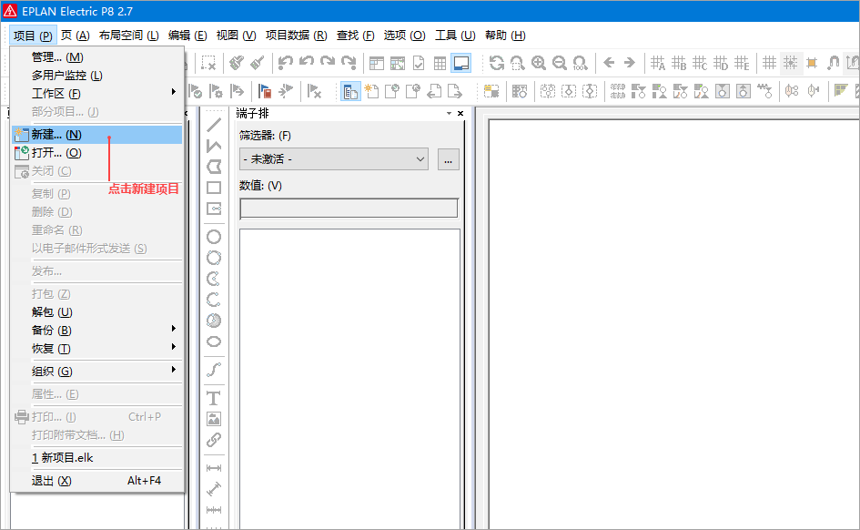Select Grid B toolbar icon
The width and height of the screenshot is (860, 530).
679,63
